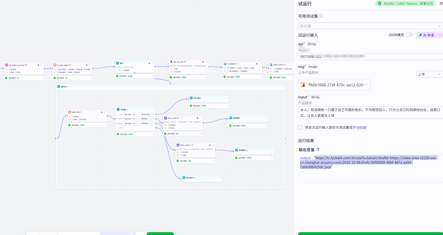Click the AI 补全 button
Image resolution: width=443 pixels, height=235 pixels.
coord(427,35)
